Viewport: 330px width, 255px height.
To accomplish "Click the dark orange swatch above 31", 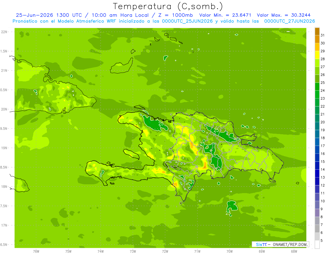I will (317, 32).
